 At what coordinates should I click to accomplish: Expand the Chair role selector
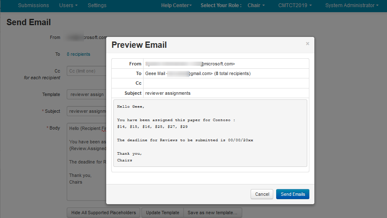tap(256, 5)
